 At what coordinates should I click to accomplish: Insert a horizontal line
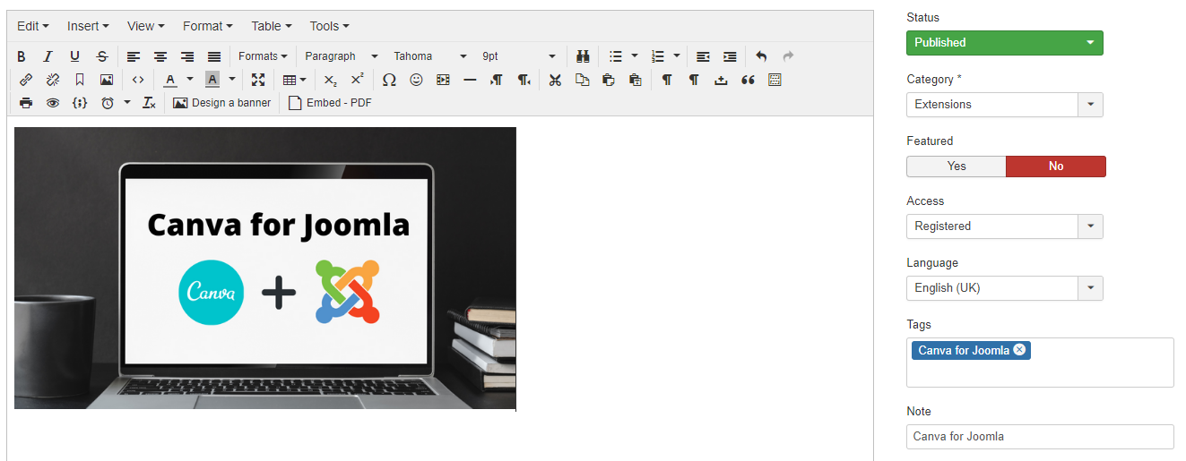click(470, 80)
